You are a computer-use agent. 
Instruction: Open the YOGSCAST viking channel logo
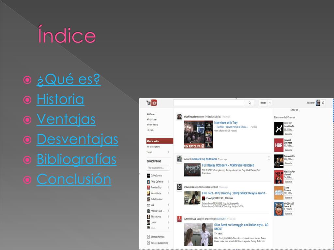(x=279, y=209)
